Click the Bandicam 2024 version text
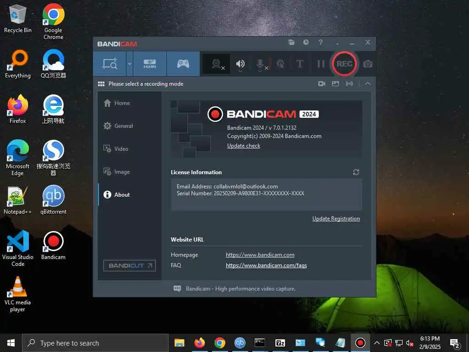 262,128
